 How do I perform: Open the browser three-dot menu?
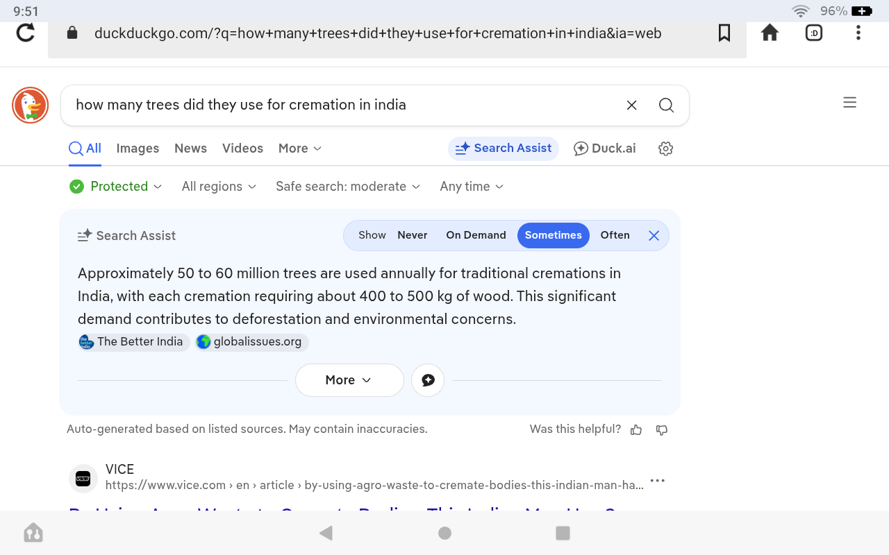coord(858,33)
